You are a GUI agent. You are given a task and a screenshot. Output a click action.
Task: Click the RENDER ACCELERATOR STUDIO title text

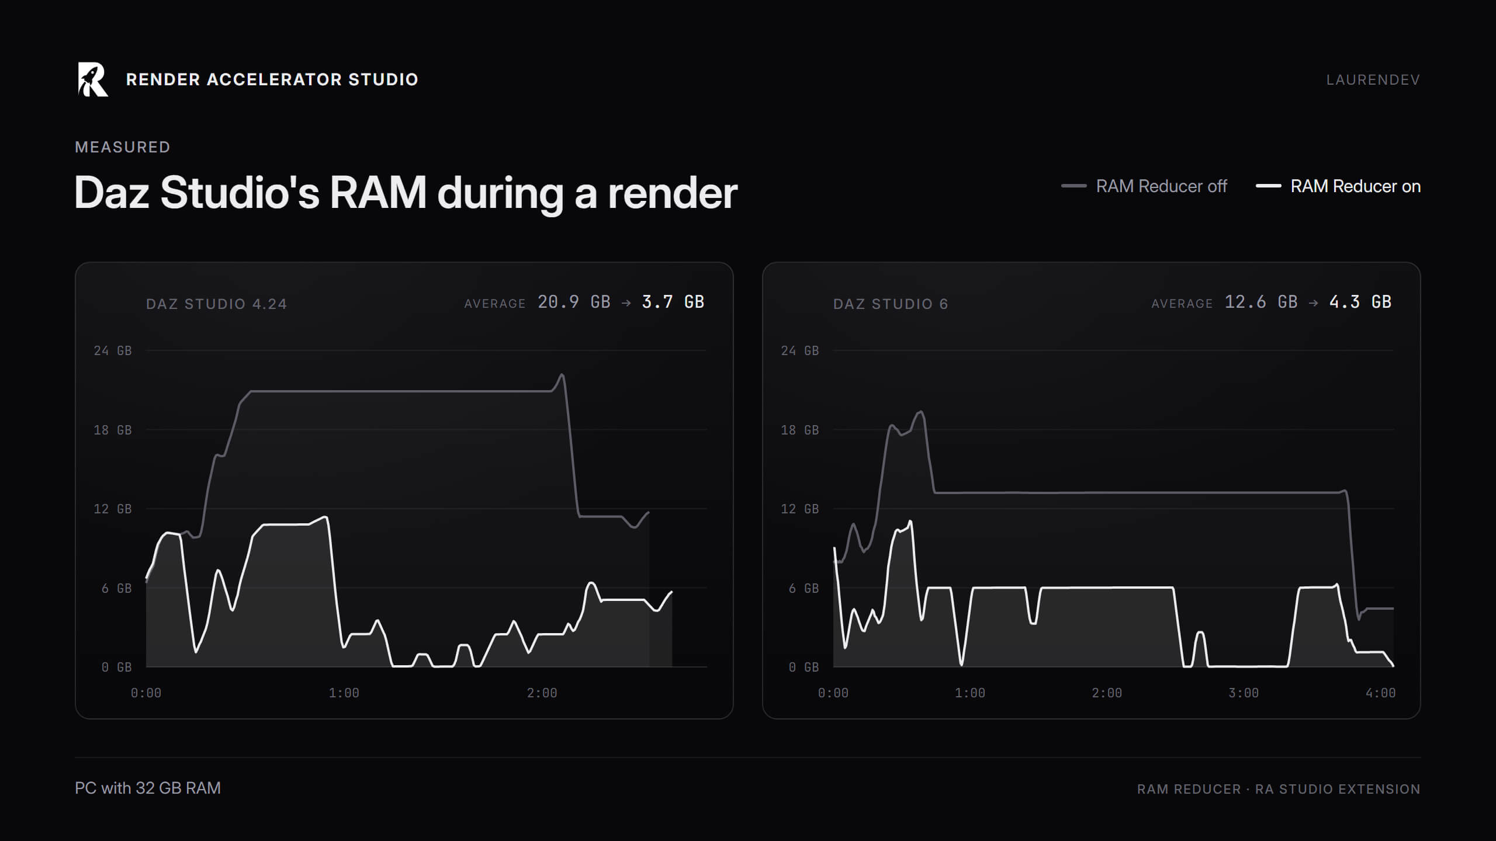tap(272, 79)
